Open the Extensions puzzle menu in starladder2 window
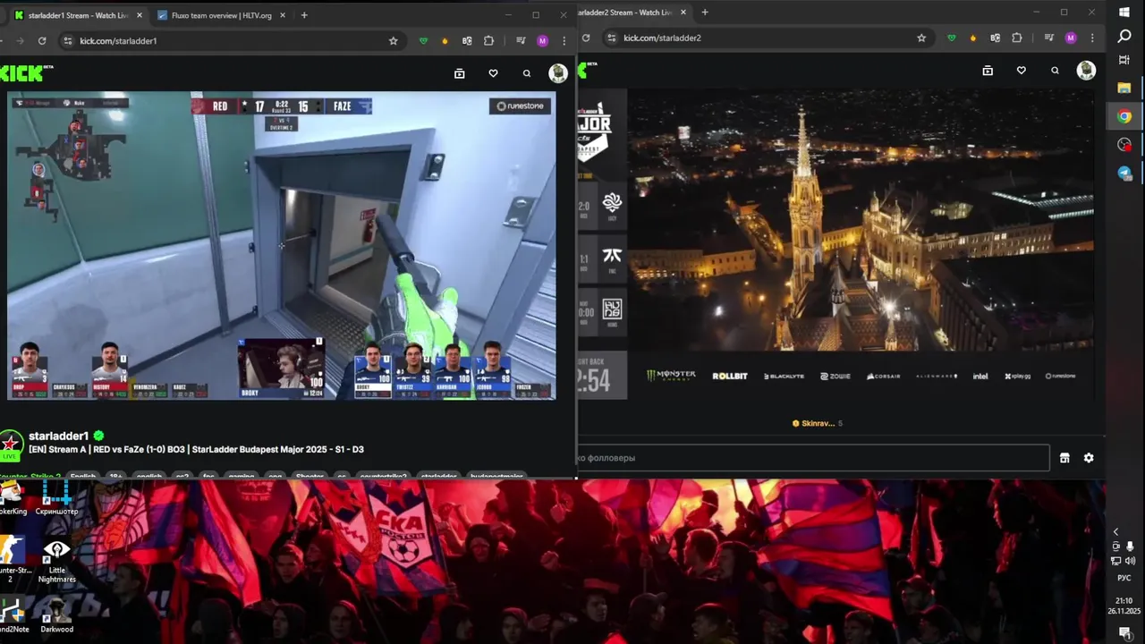This screenshot has height=644, width=1145. pyautogui.click(x=1017, y=38)
